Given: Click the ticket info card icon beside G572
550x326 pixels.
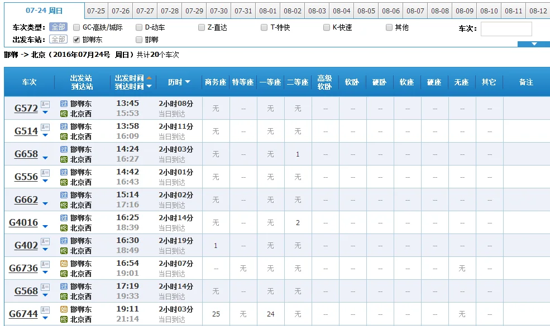Looking at the screenshot, I should (45, 105).
